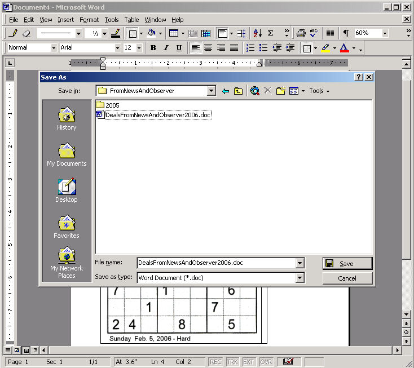The height and width of the screenshot is (368, 414).
Task: Click in the File name text field
Action: [x=216, y=263]
